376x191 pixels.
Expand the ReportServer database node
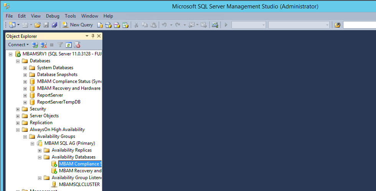[x=25, y=96]
